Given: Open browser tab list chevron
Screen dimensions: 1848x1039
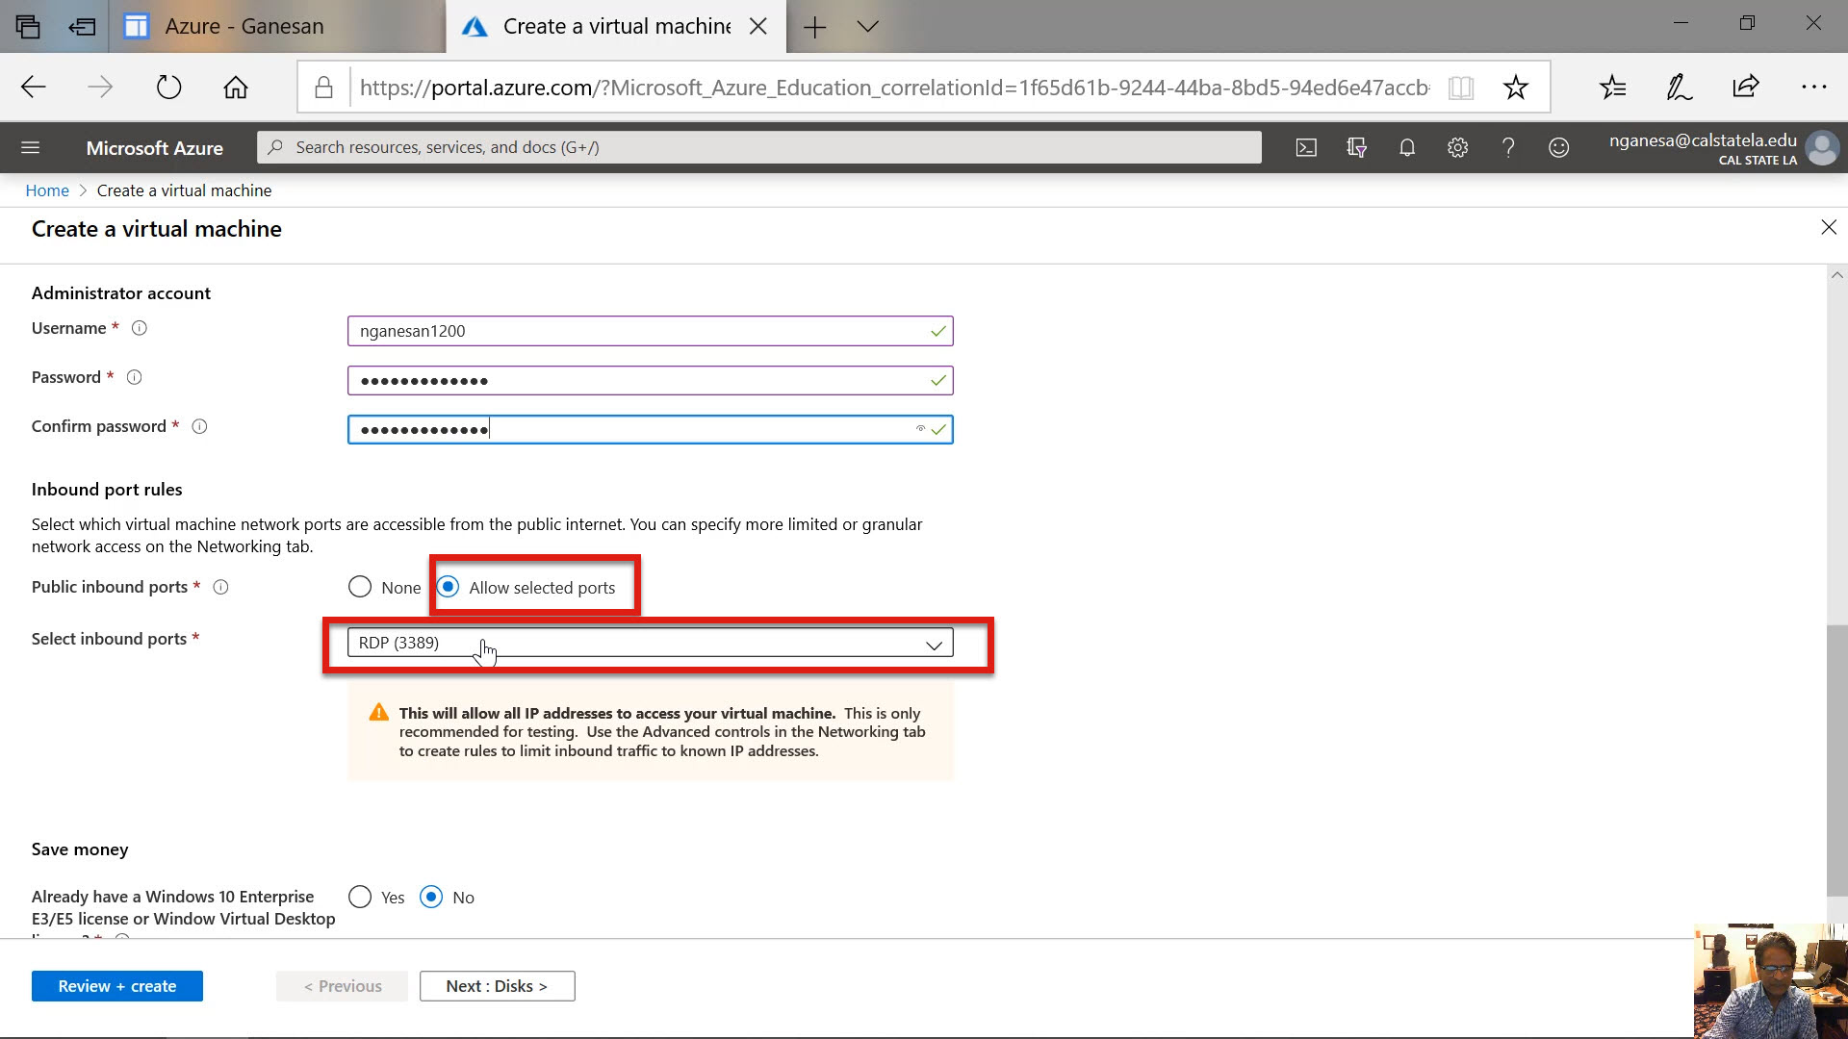Looking at the screenshot, I should tap(867, 27).
